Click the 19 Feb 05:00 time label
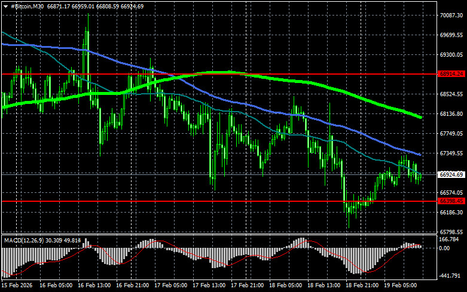The width and height of the screenshot is (467, 292). click(400, 285)
